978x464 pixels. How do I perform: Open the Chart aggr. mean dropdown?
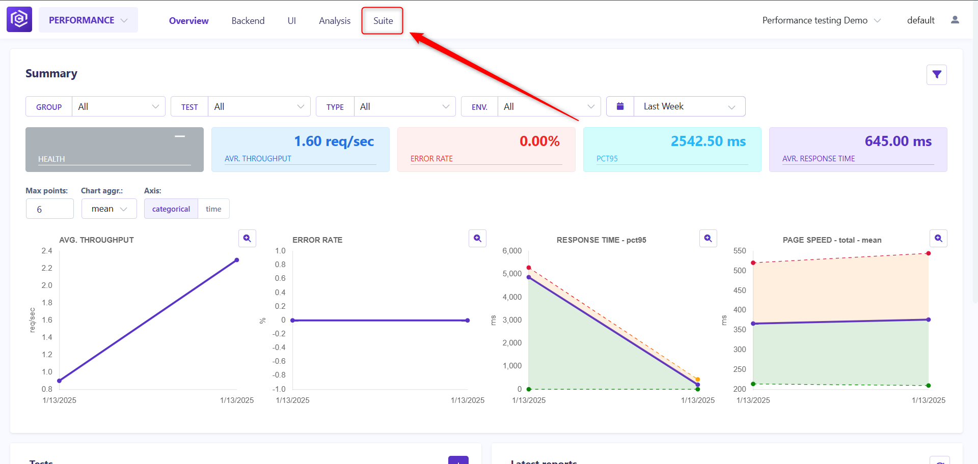click(109, 209)
